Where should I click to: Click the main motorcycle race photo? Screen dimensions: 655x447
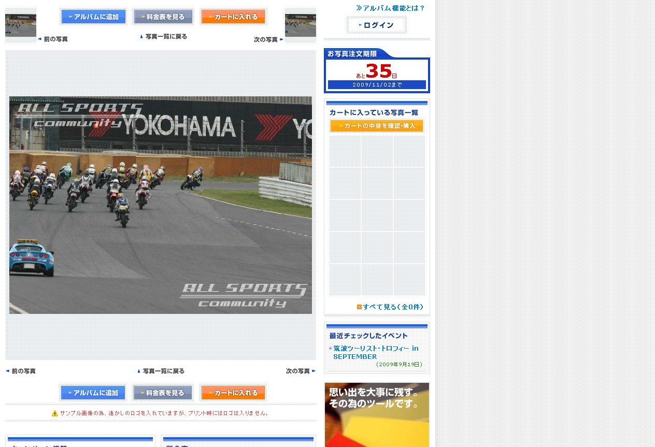[x=161, y=205]
